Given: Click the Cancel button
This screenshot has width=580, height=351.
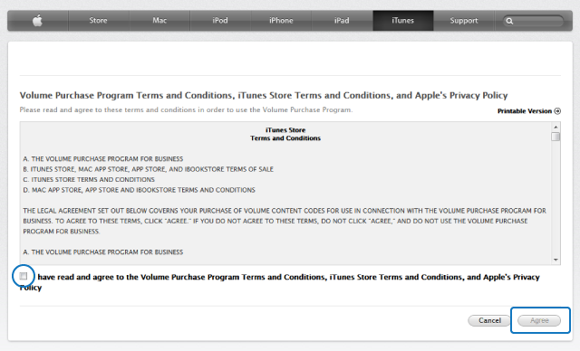Looking at the screenshot, I should [x=489, y=320].
